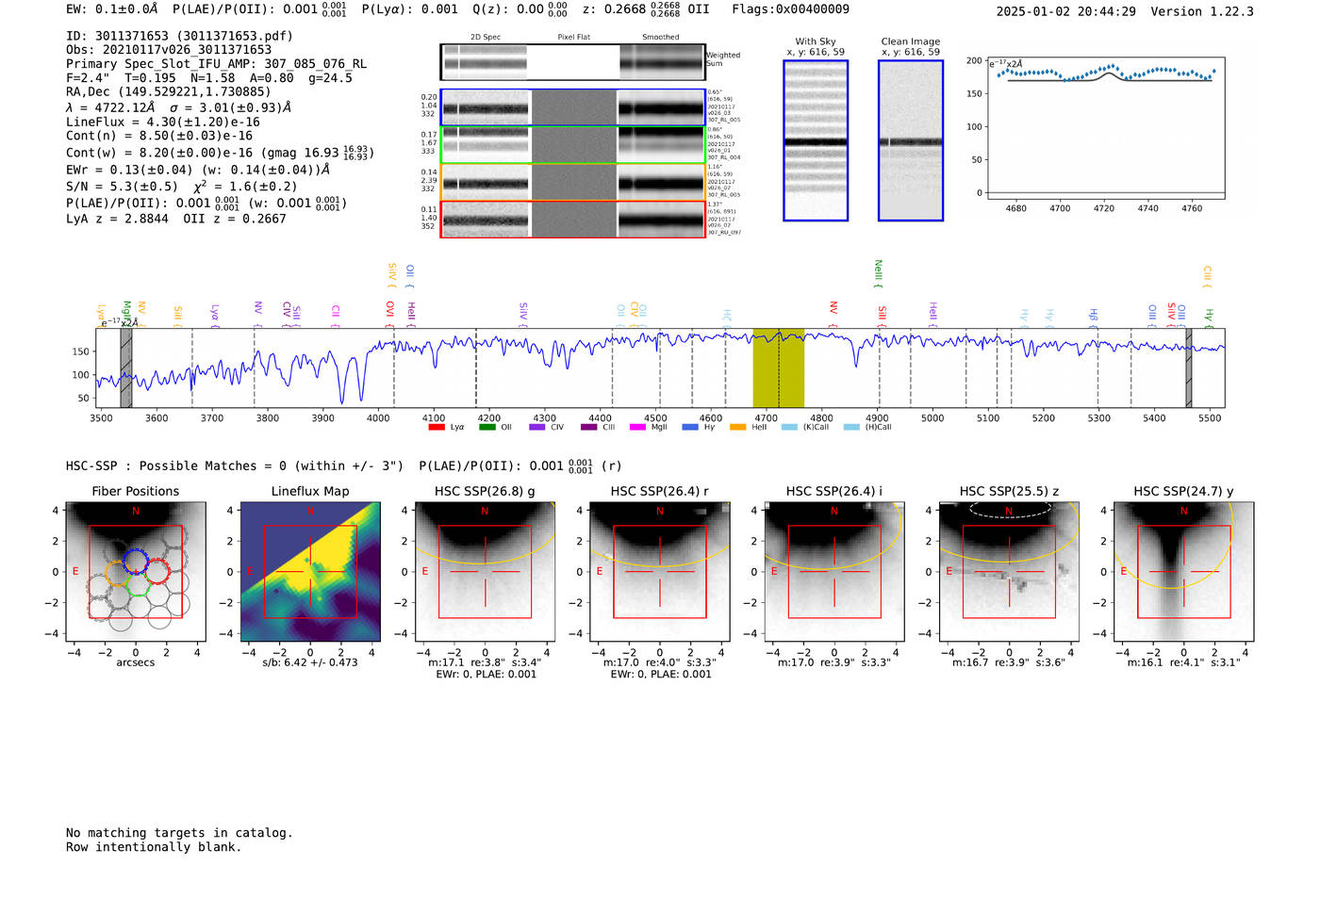The width and height of the screenshot is (1320, 898).
Task: Click the green NeIII line label
Action: tap(878, 274)
